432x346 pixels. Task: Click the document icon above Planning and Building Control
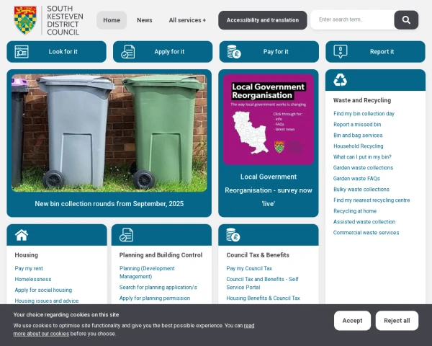coord(127,235)
